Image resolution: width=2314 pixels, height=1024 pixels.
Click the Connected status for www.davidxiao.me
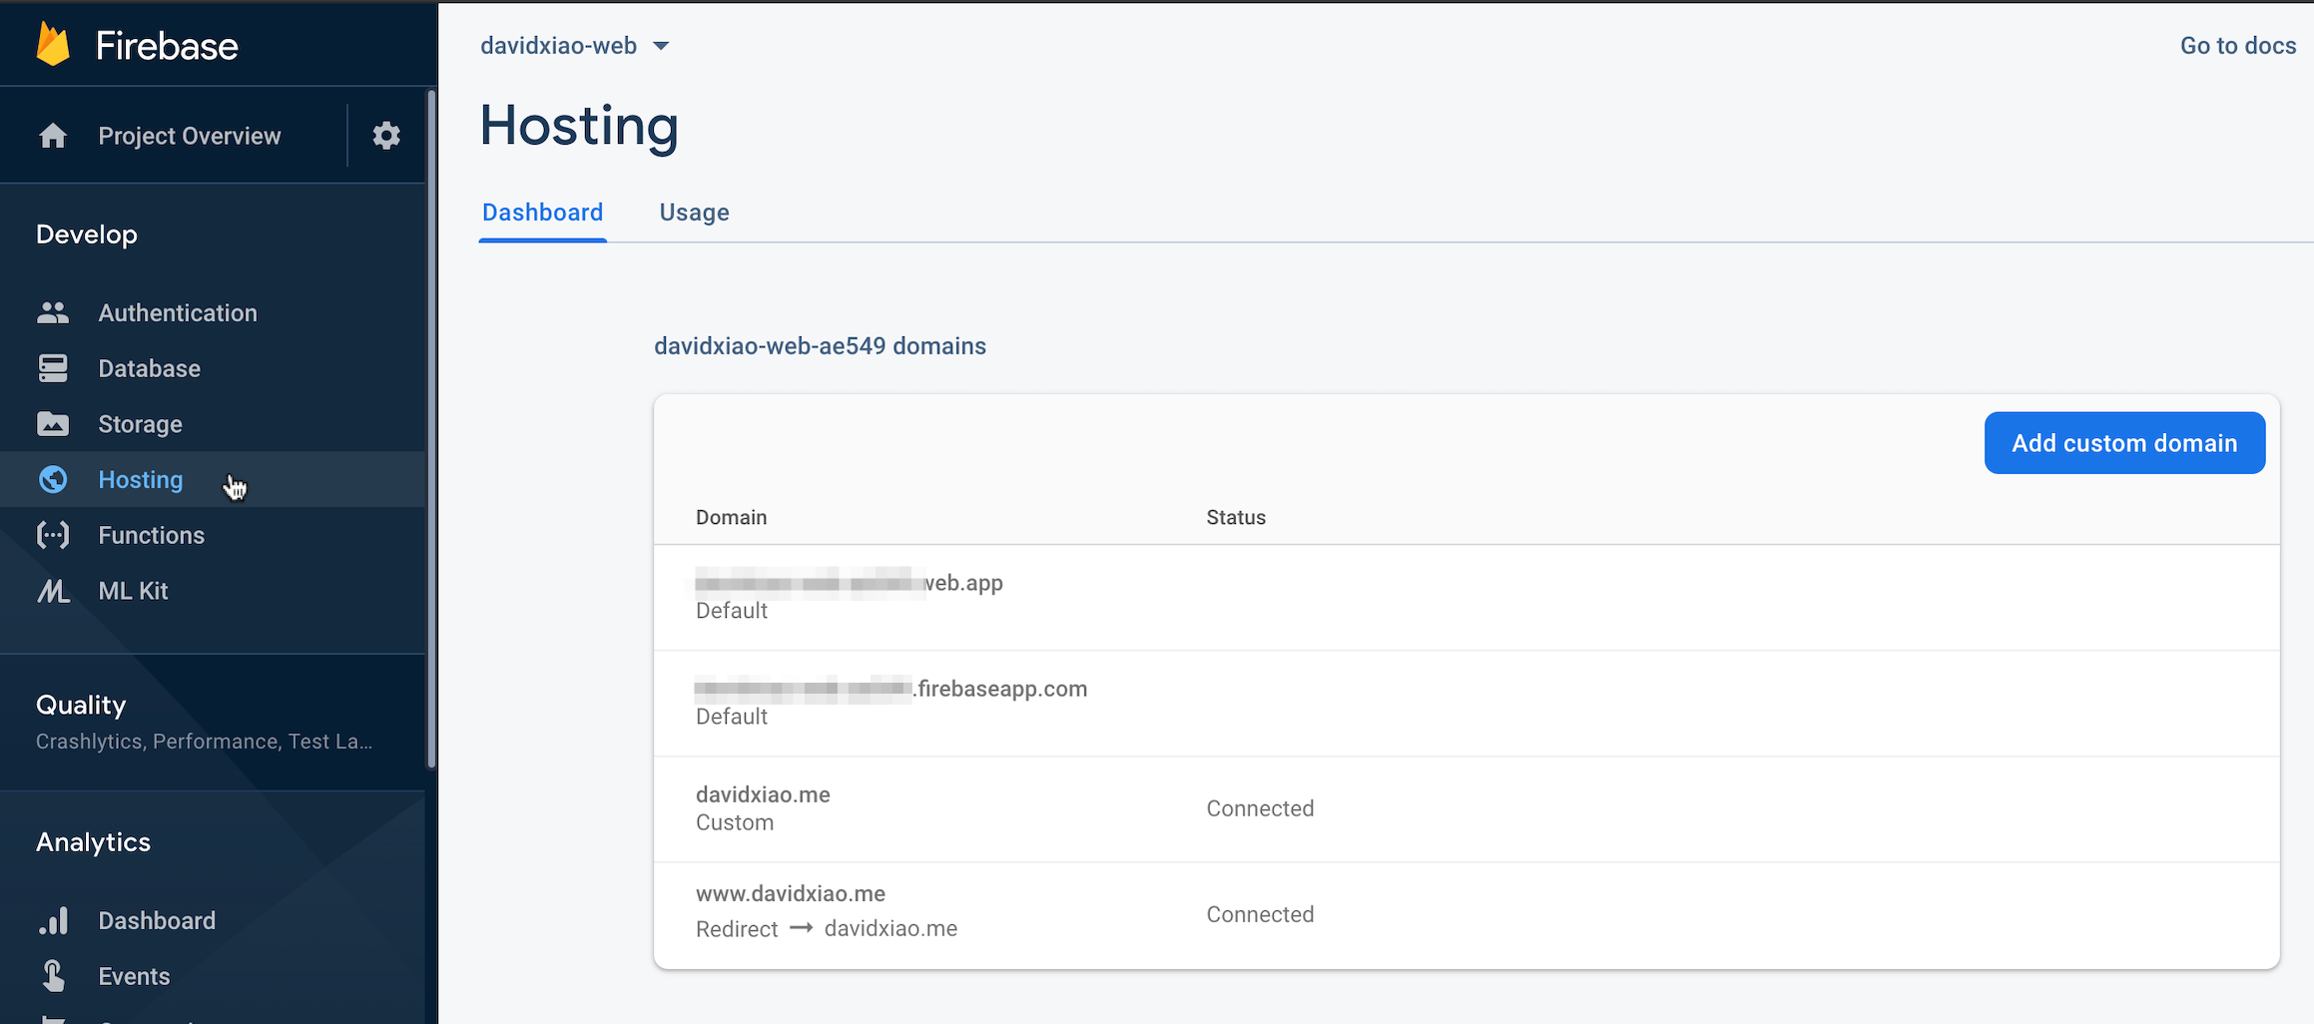[x=1260, y=914]
